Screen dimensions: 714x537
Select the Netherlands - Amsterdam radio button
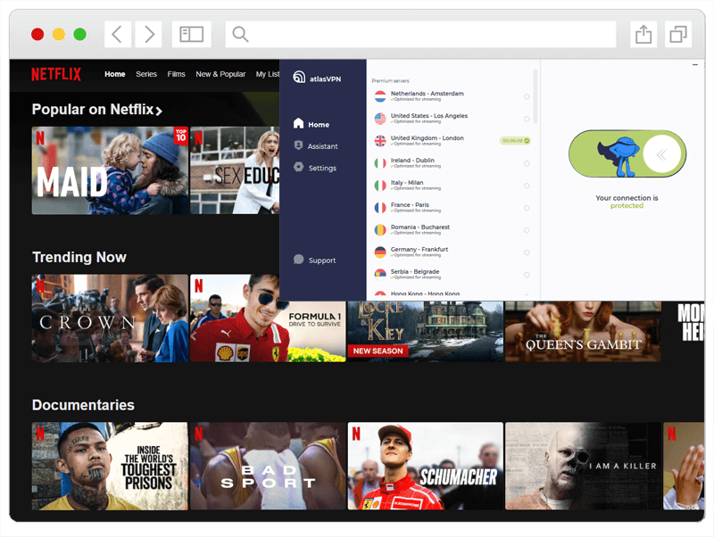point(527,96)
